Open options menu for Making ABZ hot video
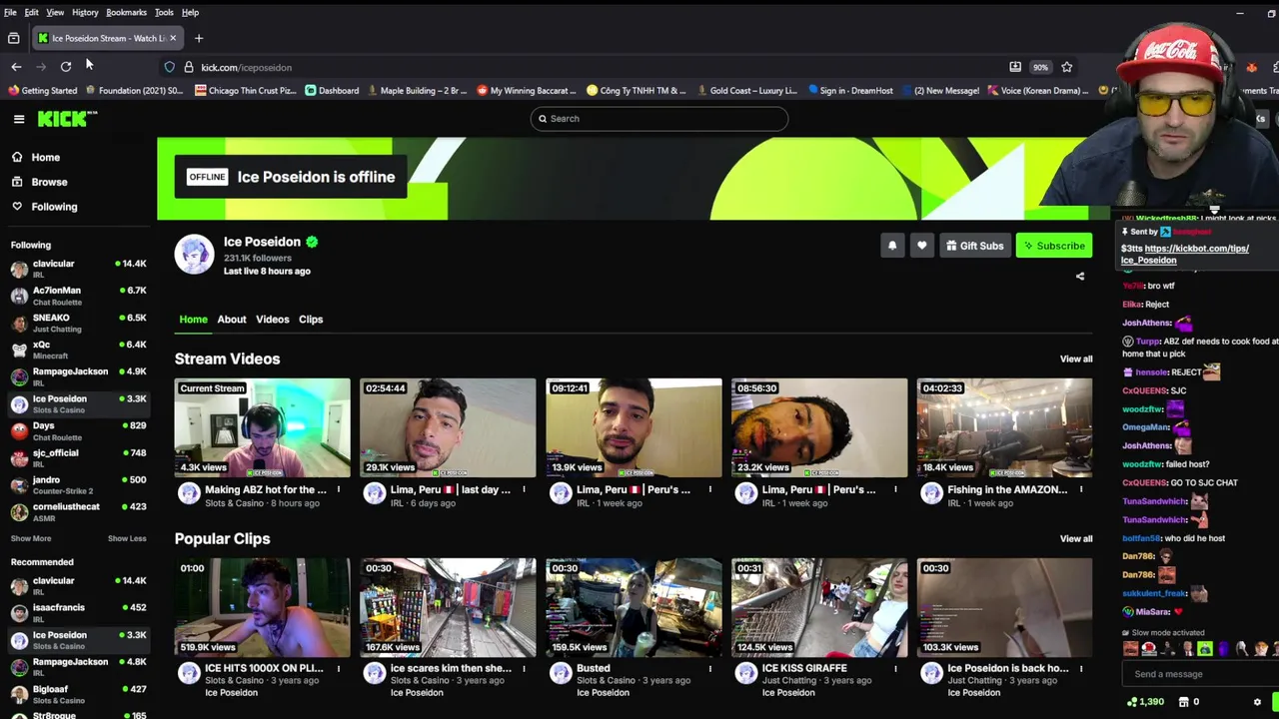Screen dimensions: 1279x719 (x=338, y=489)
